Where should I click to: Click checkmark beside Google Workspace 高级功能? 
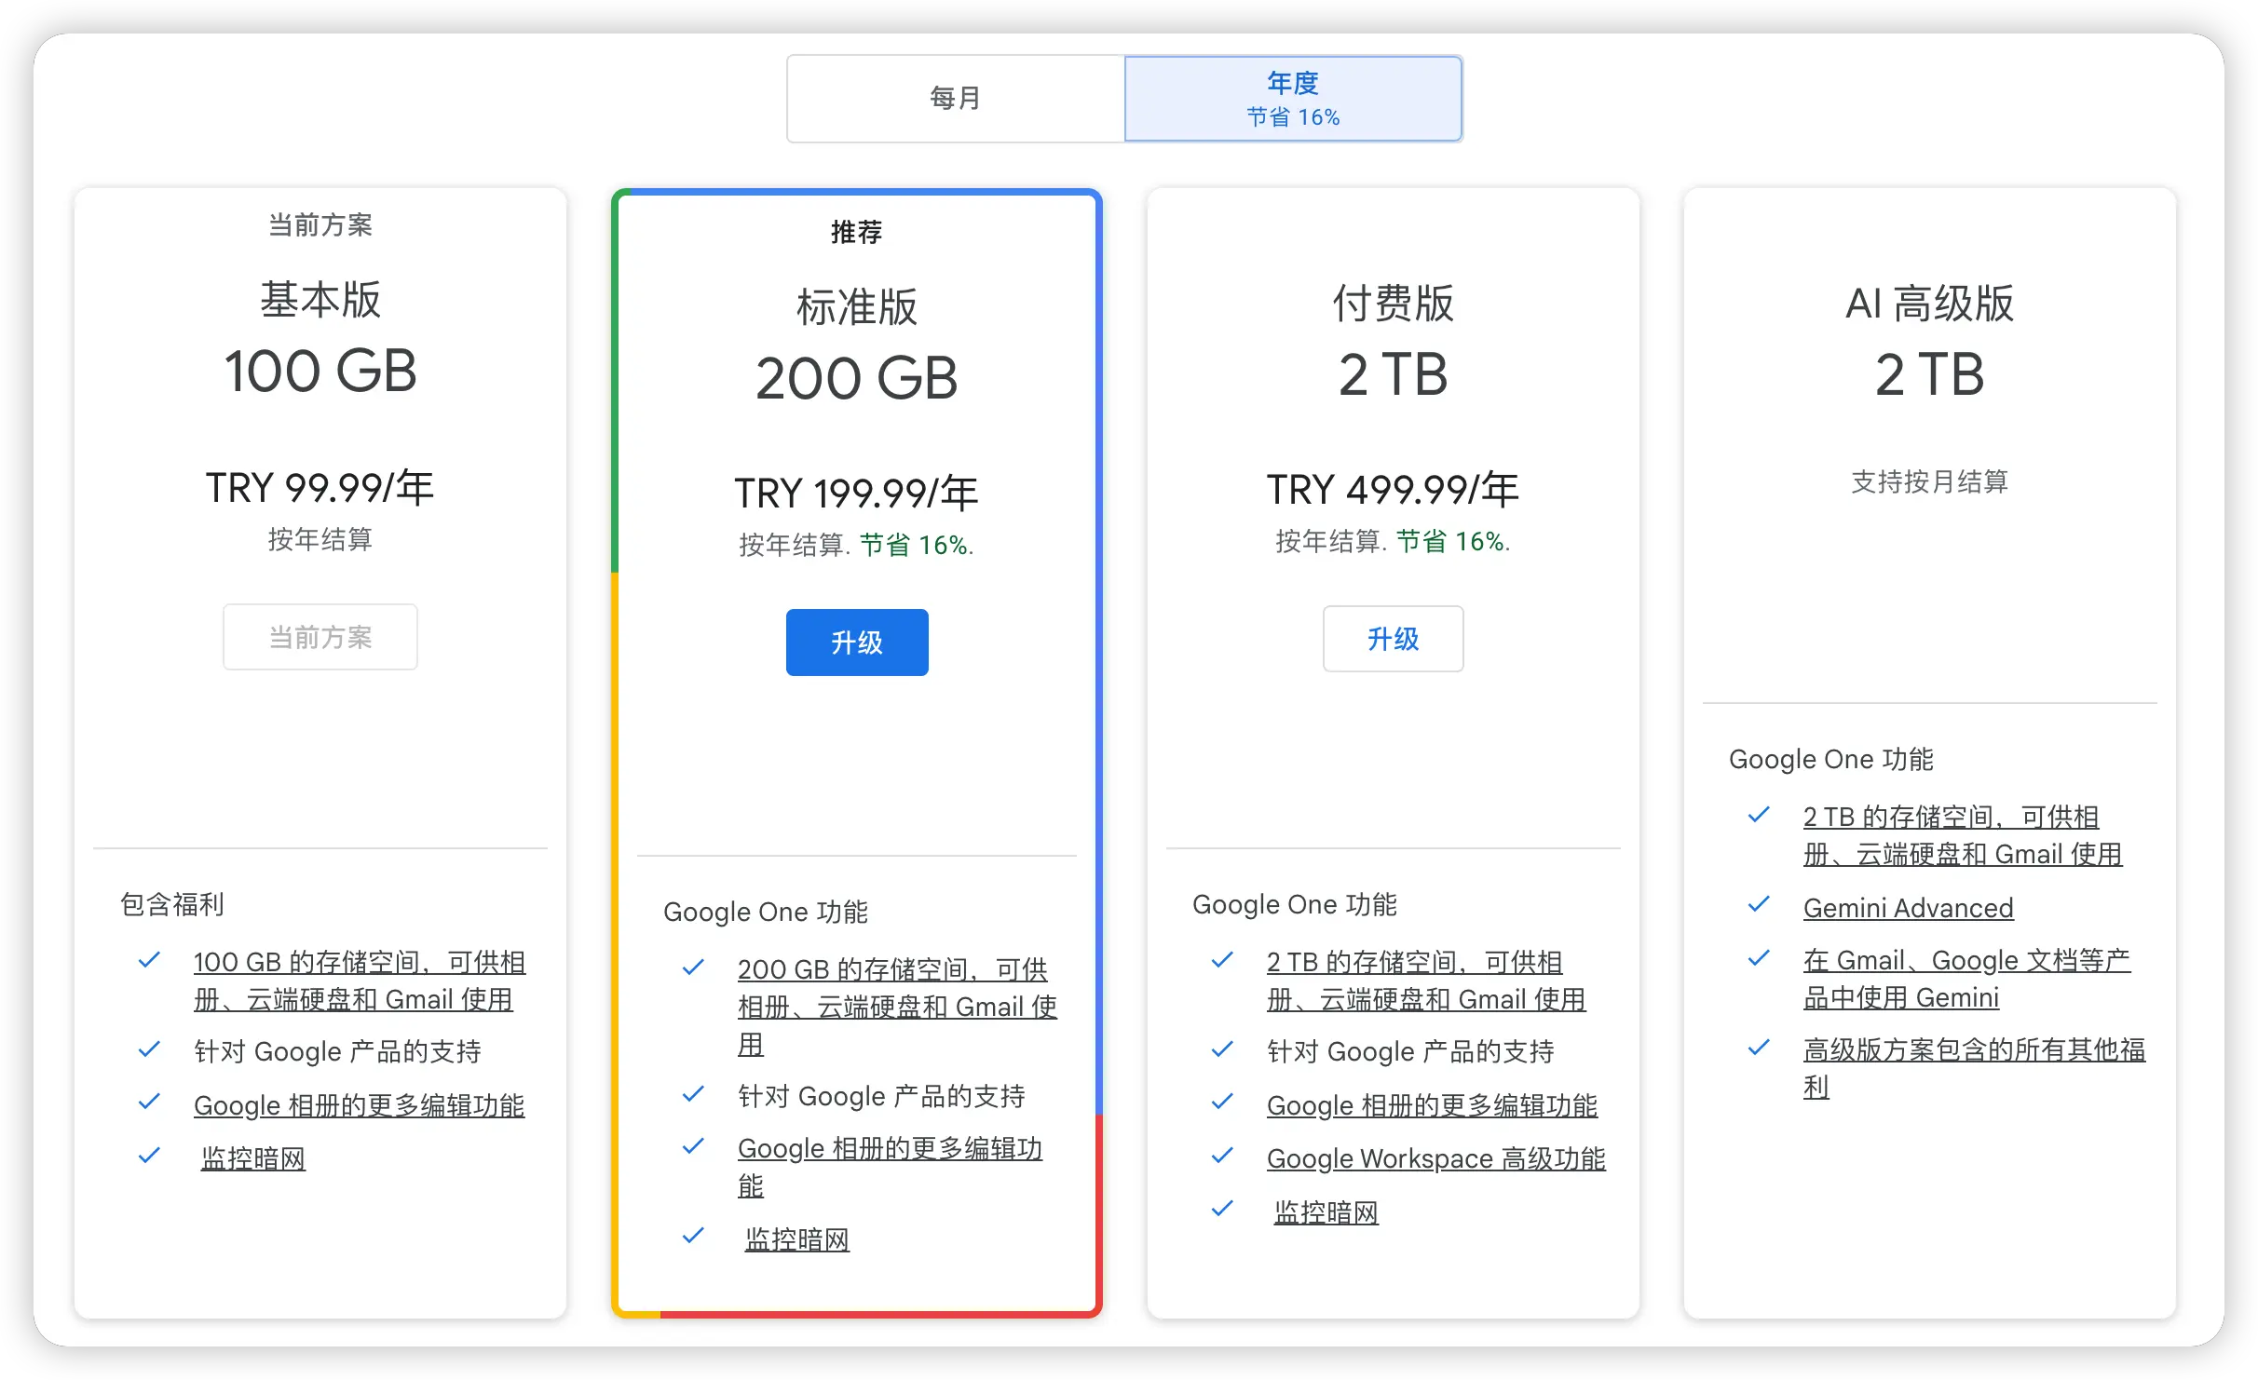(1222, 1156)
